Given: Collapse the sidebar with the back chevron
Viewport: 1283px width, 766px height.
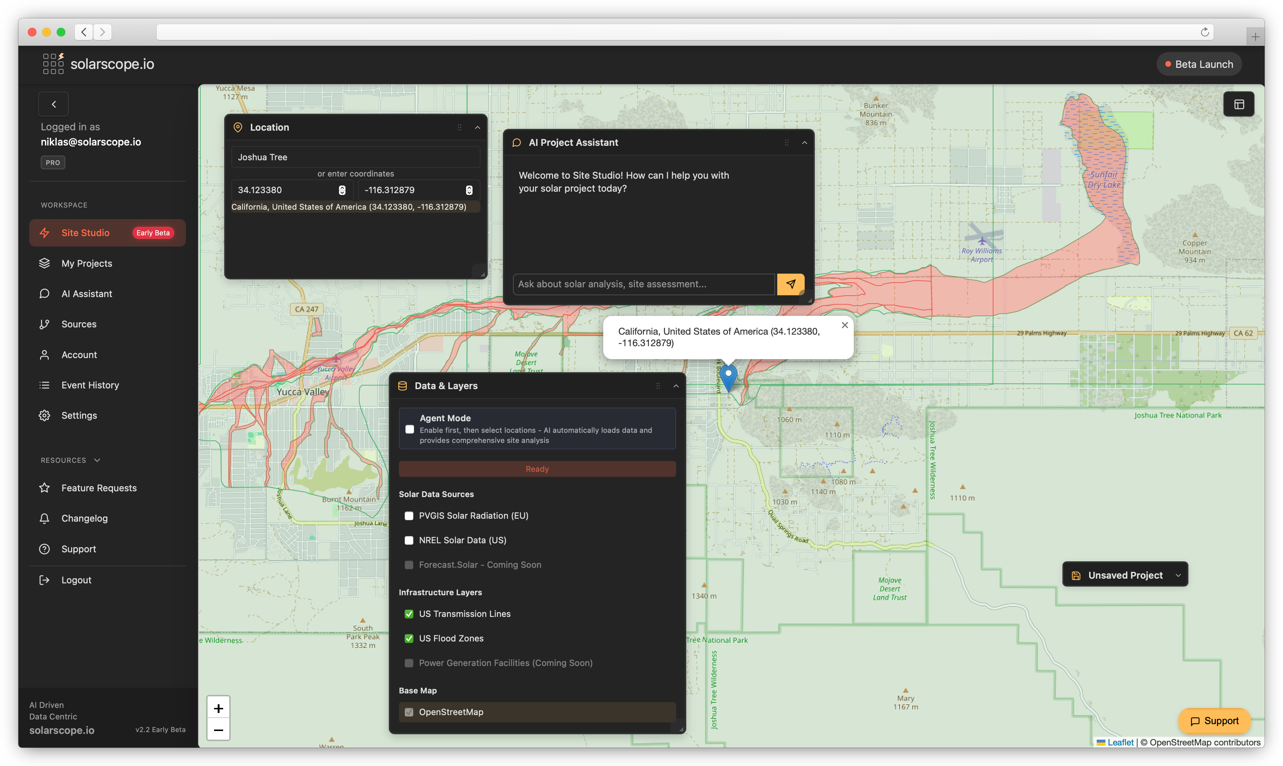Looking at the screenshot, I should pyautogui.click(x=54, y=104).
